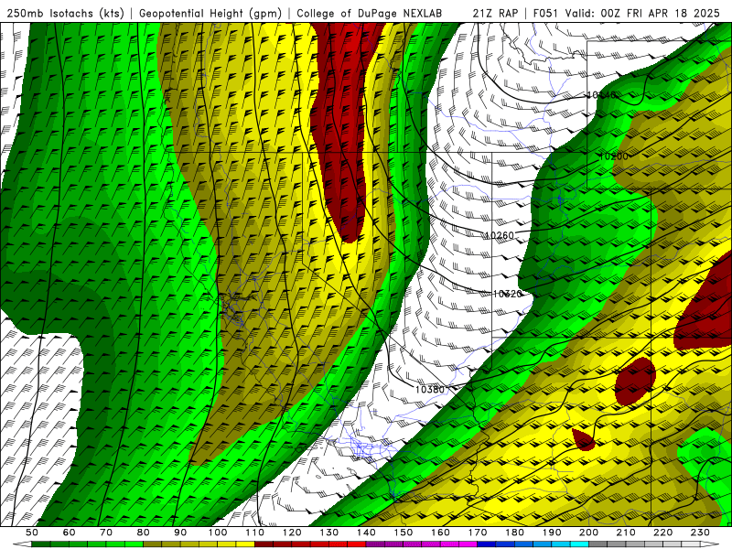The image size is (732, 549).
Task: Click the 160 kts colorbar label
Action: tap(440, 533)
